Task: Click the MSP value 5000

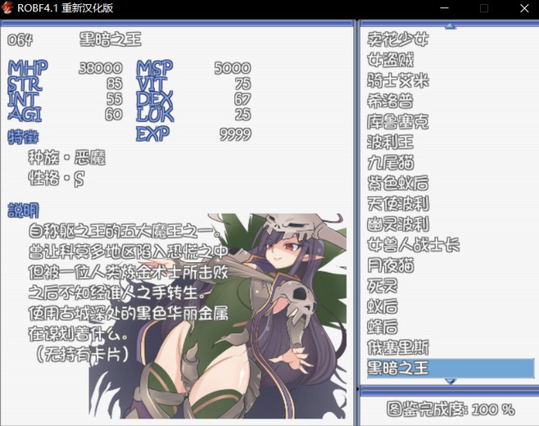Action: click(233, 68)
